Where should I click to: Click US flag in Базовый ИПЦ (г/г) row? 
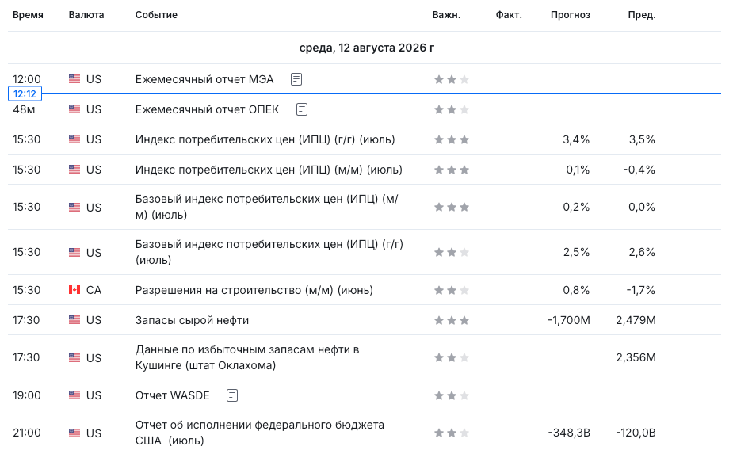coord(74,253)
